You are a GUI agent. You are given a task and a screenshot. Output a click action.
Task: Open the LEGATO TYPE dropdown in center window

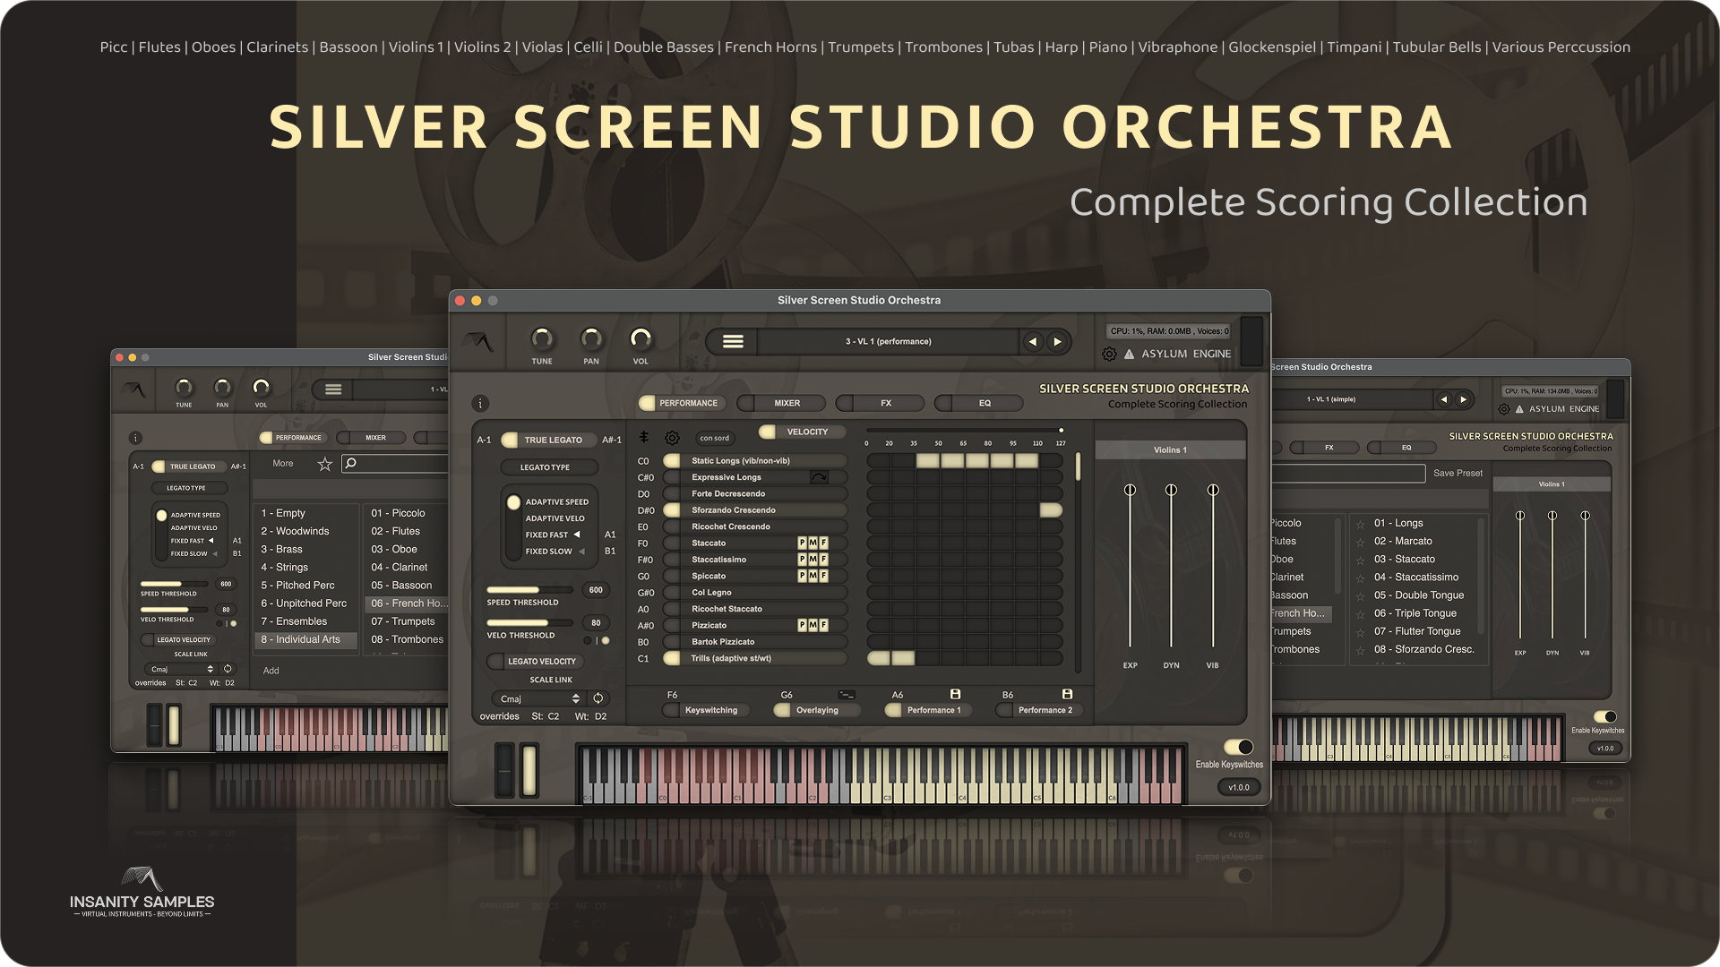549,467
